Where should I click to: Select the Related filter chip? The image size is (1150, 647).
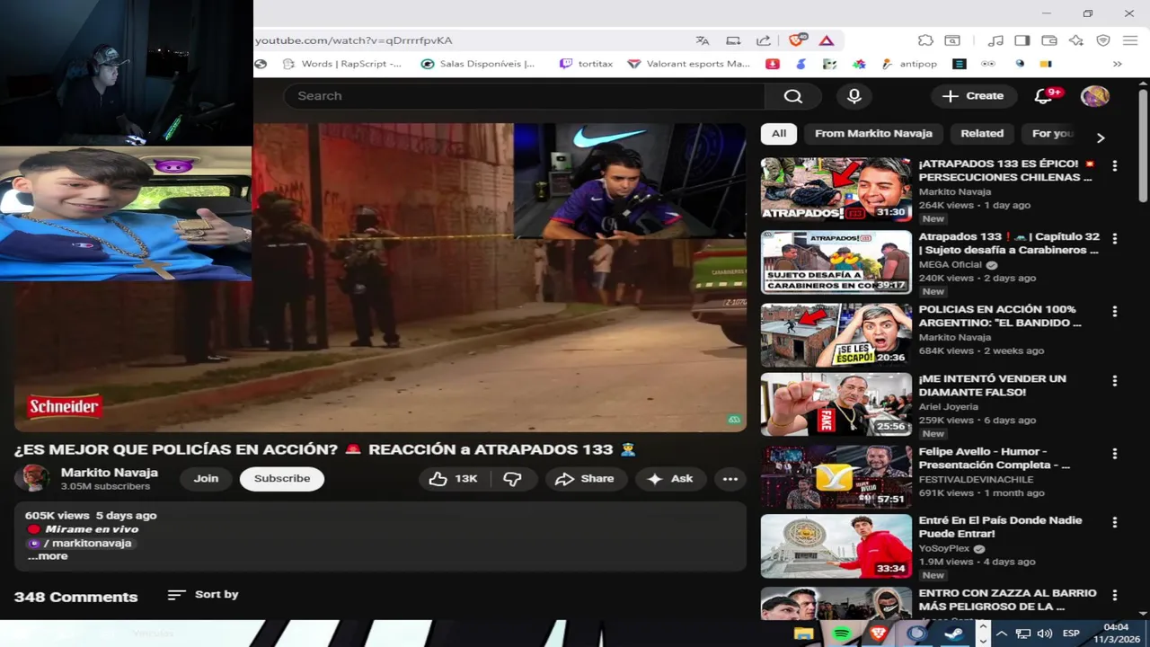[982, 133]
